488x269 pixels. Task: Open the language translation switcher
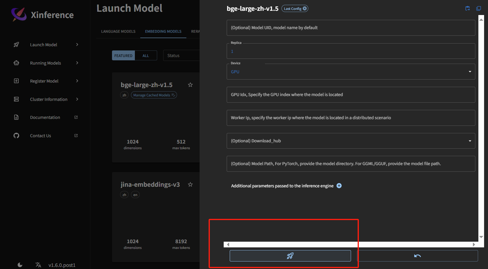click(38, 265)
